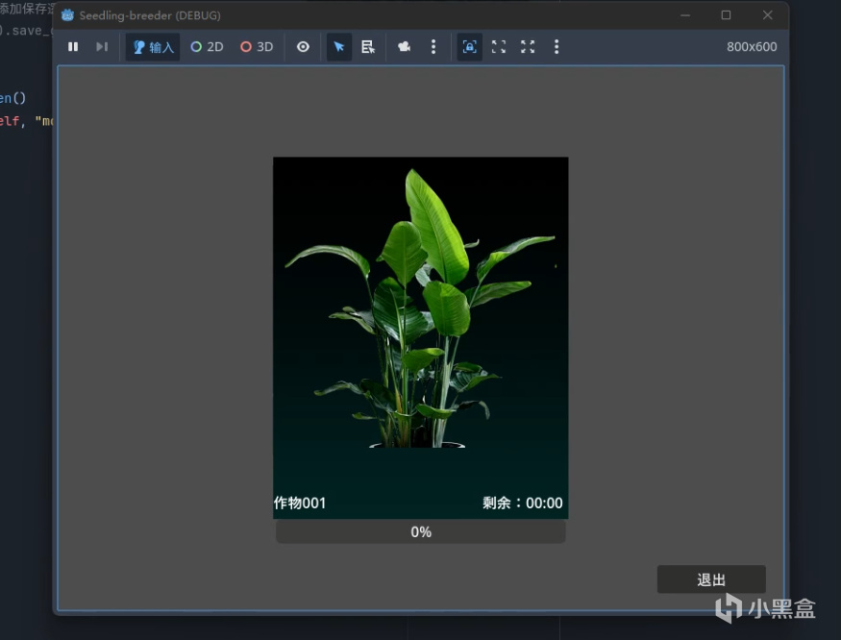
Task: Close the Seedling-breeder debug window
Action: (x=768, y=15)
